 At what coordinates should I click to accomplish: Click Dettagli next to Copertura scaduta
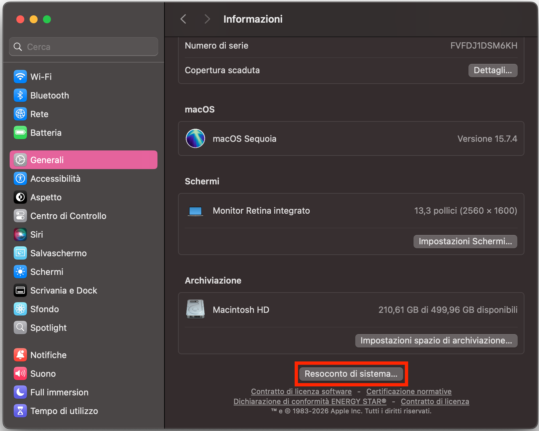[x=493, y=70]
